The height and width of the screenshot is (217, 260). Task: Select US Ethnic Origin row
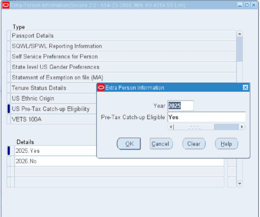54,98
